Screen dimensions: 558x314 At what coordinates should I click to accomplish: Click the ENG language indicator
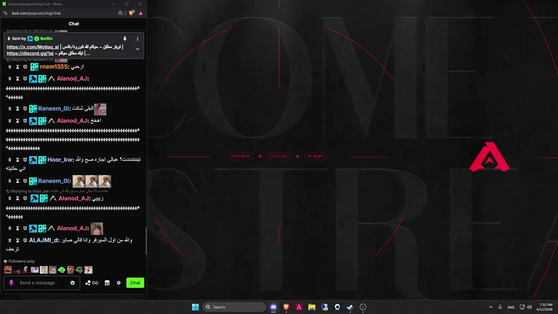[511, 307]
